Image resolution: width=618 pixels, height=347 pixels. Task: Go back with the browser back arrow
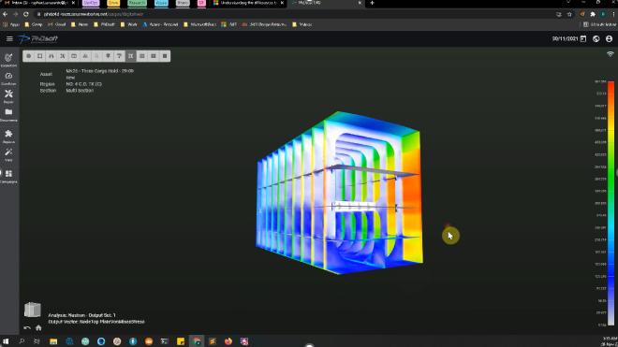(5, 14)
